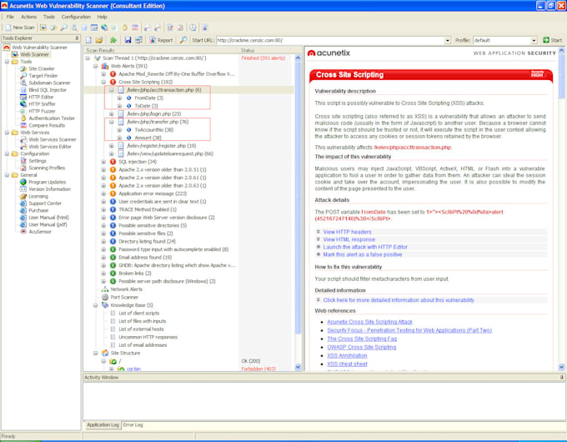
Task: Collapse the Cross Site Scripting (192) node
Action: click(103, 82)
